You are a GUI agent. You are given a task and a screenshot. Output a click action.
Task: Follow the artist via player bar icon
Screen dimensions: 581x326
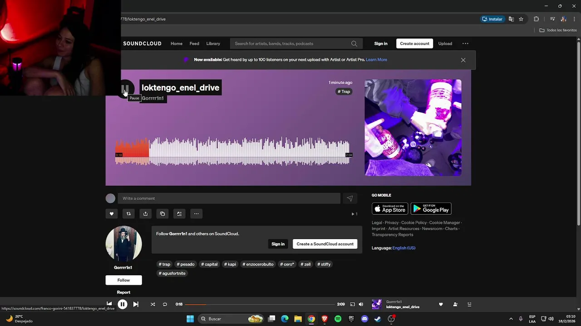coord(455,304)
